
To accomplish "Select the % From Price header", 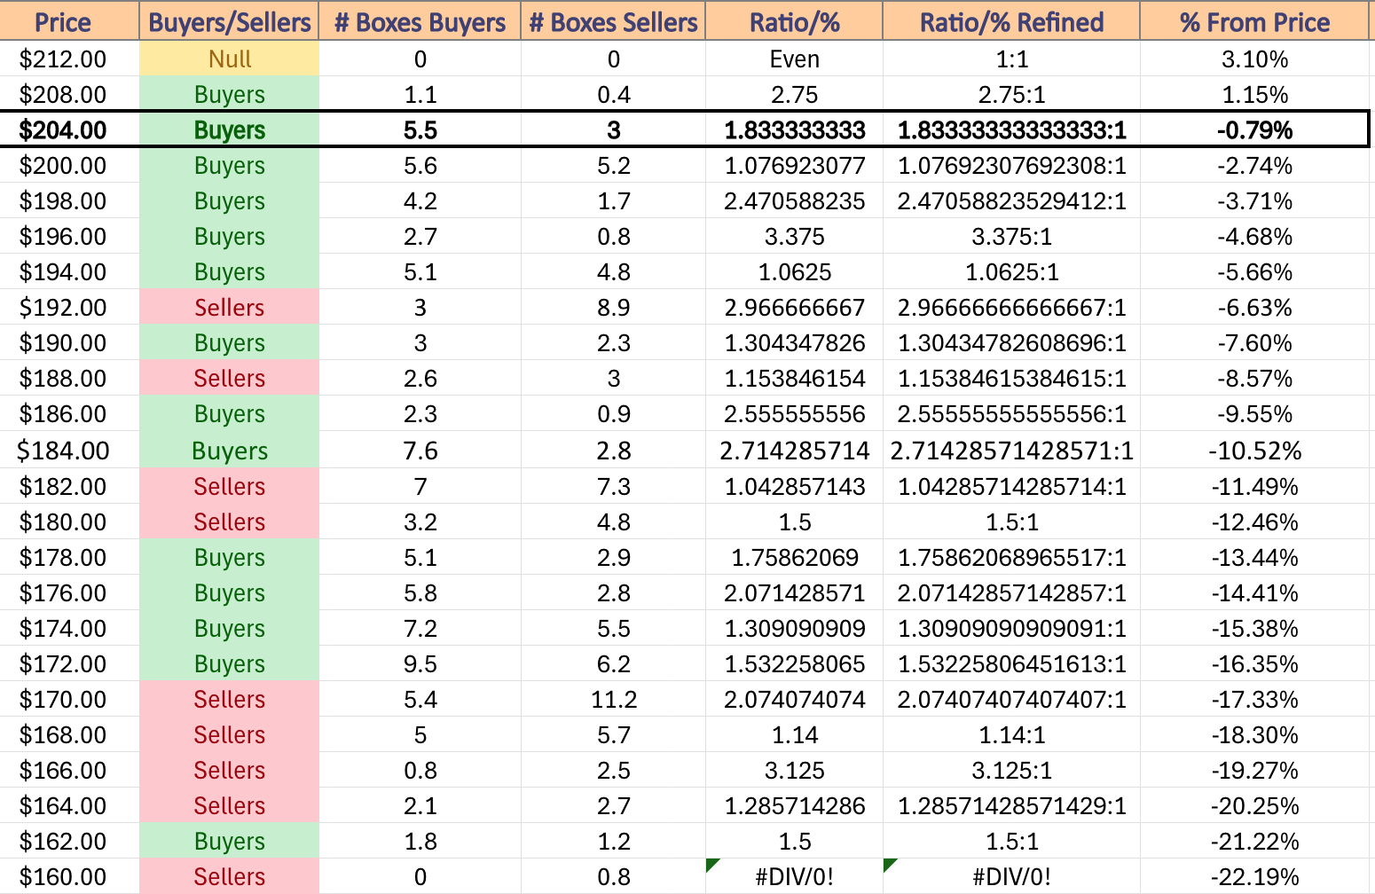I will pos(1254,21).
